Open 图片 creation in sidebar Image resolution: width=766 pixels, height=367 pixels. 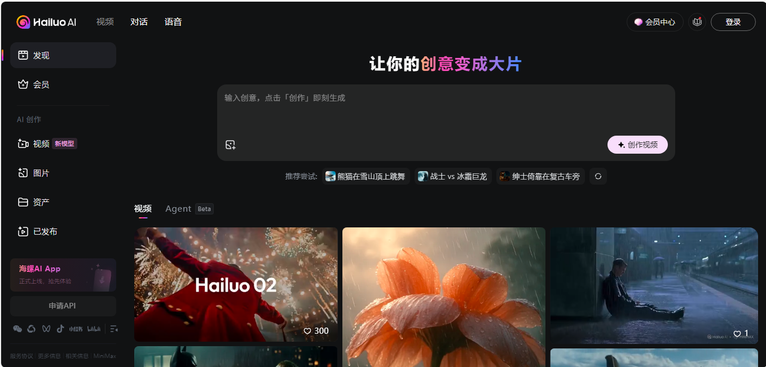(x=63, y=173)
